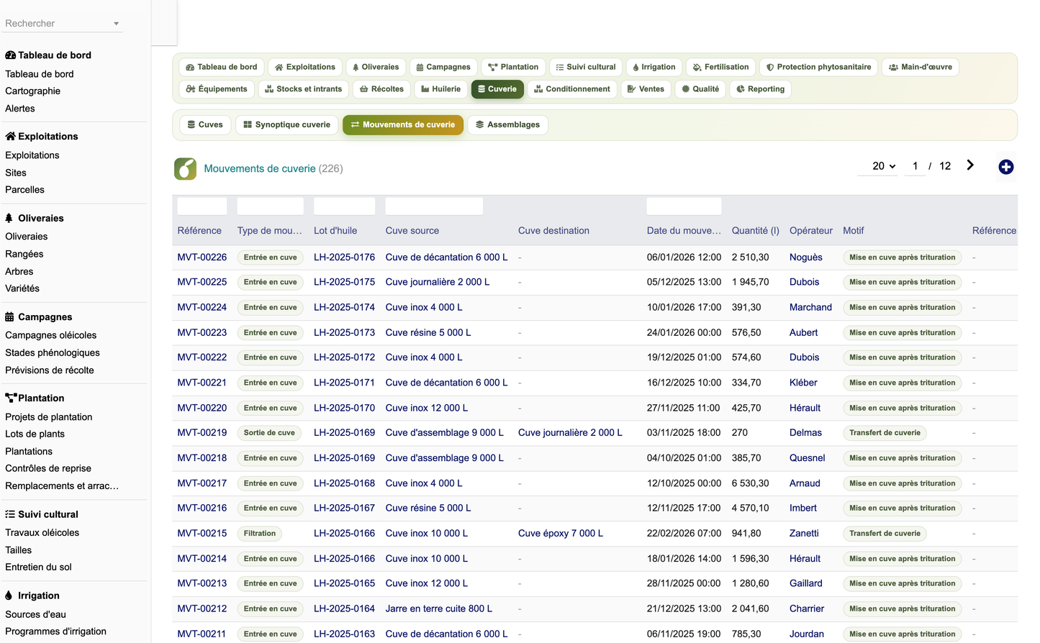Sort by Motif column header

tap(854, 231)
